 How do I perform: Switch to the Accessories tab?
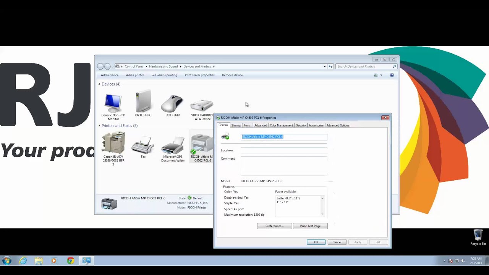click(316, 125)
